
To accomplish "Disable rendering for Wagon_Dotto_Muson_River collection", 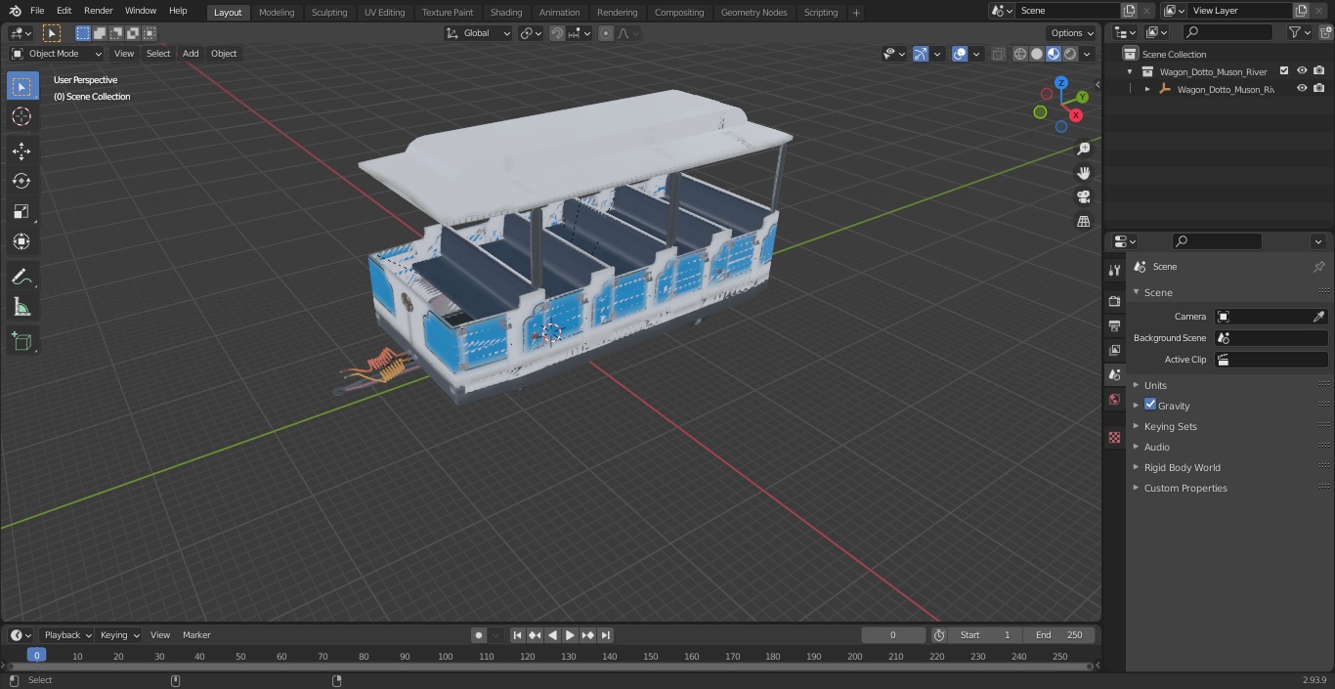I will 1319,70.
